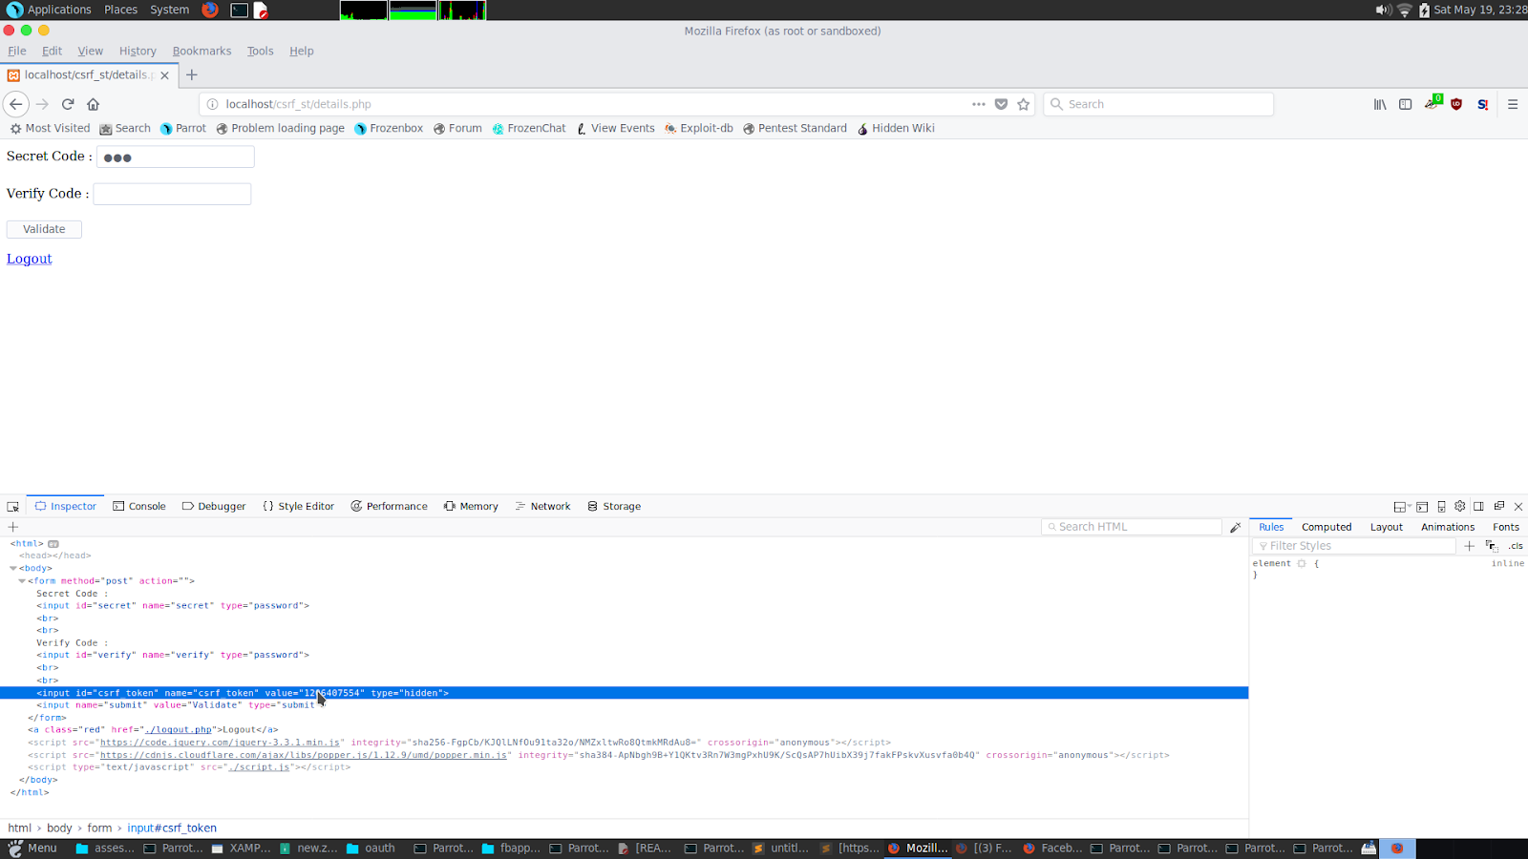1528x859 pixels.
Task: Click the jquery-3.3.1.min.js script source link
Action: (x=220, y=743)
